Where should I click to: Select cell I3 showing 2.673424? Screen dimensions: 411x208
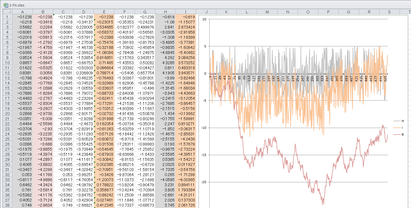pyautogui.click(x=186, y=27)
